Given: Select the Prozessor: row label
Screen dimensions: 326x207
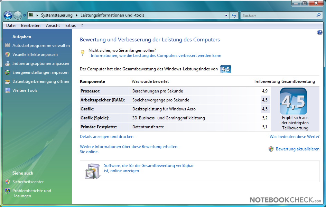Looking at the screenshot, I should pos(91,91).
